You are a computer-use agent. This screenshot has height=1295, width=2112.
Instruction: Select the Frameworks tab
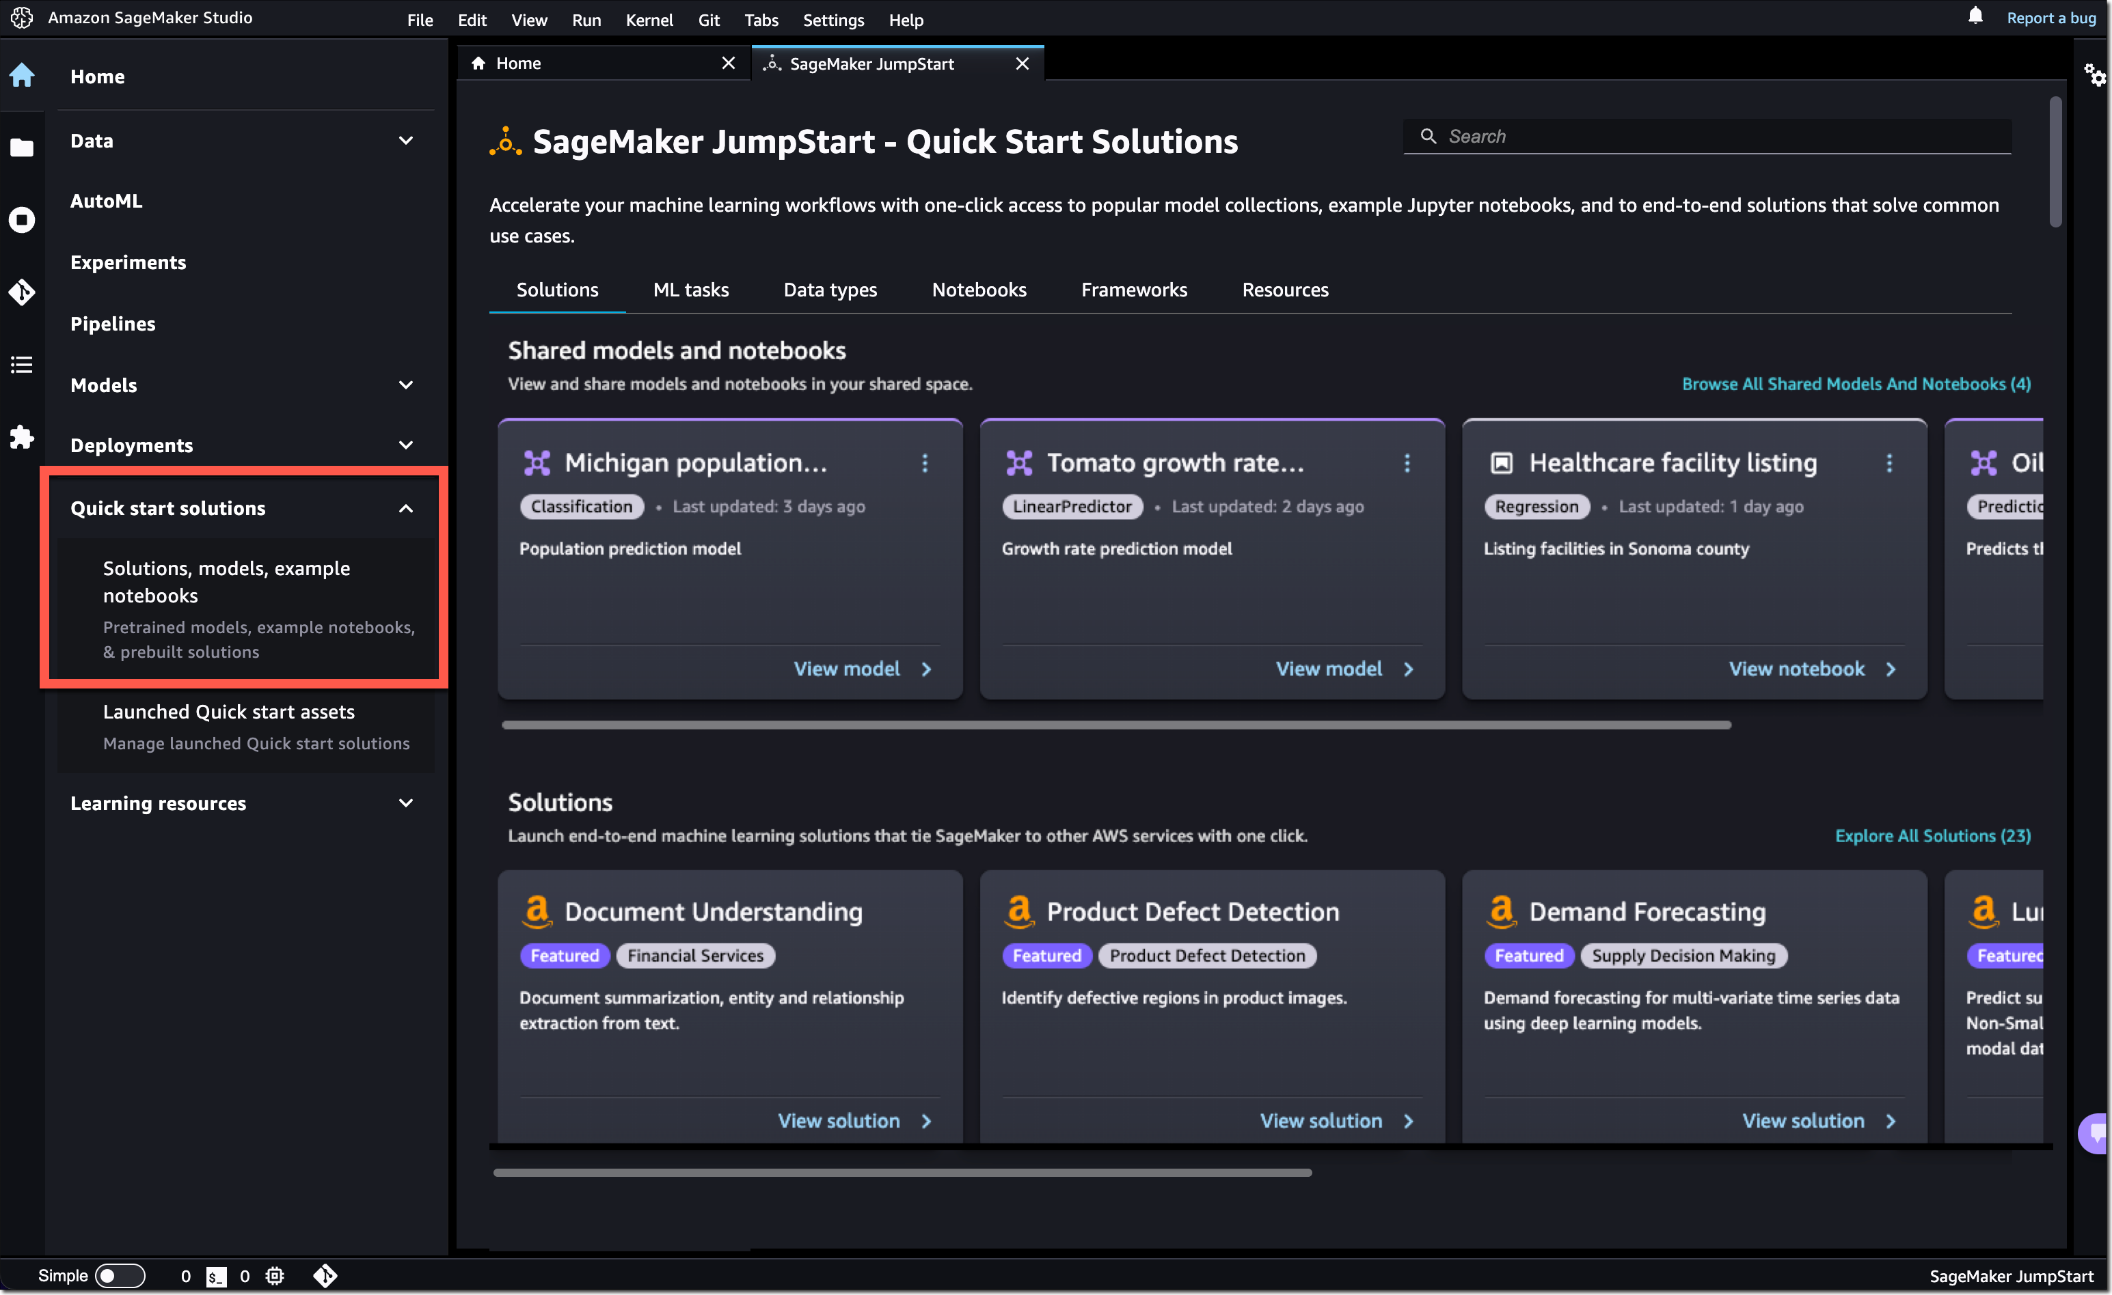[1134, 290]
